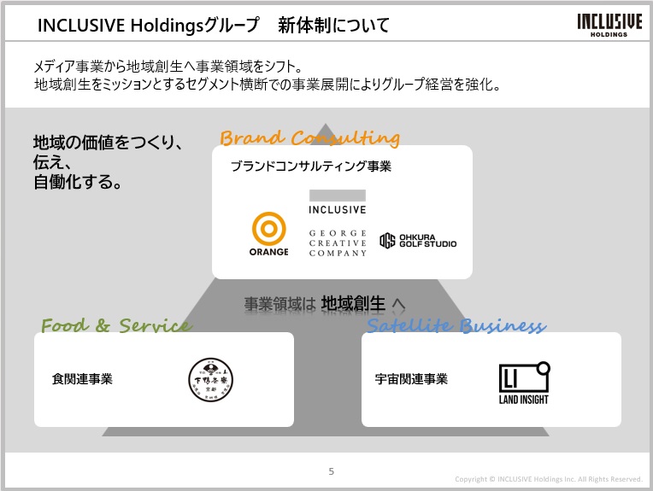Select the label 宇宙関連事業

(411, 379)
